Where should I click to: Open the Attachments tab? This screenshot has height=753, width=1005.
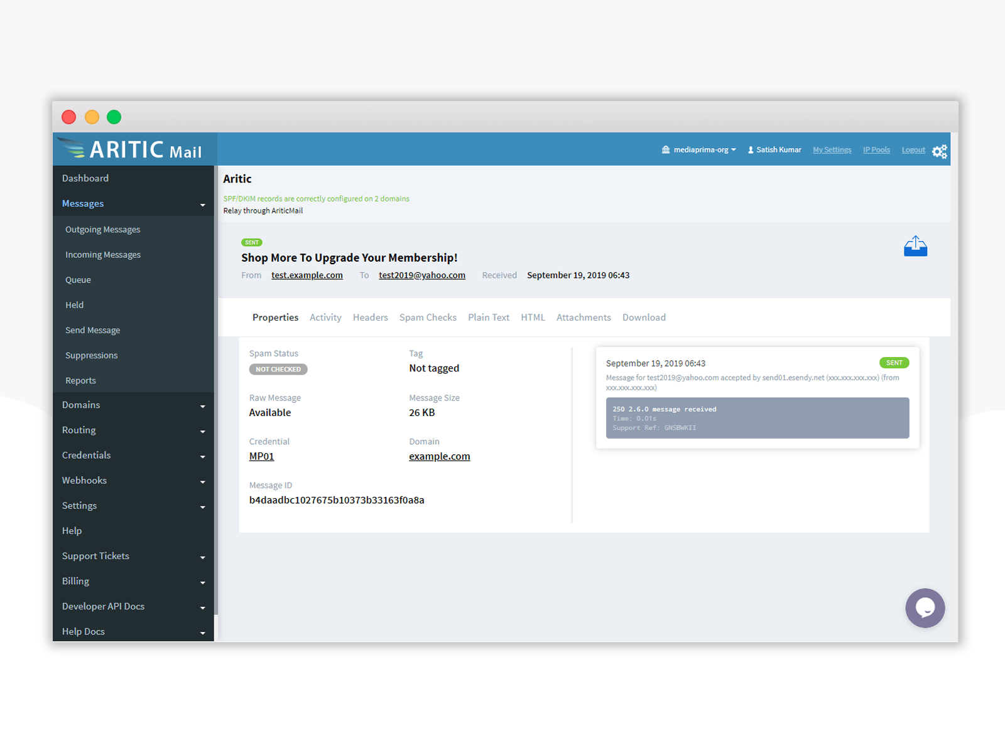click(584, 318)
